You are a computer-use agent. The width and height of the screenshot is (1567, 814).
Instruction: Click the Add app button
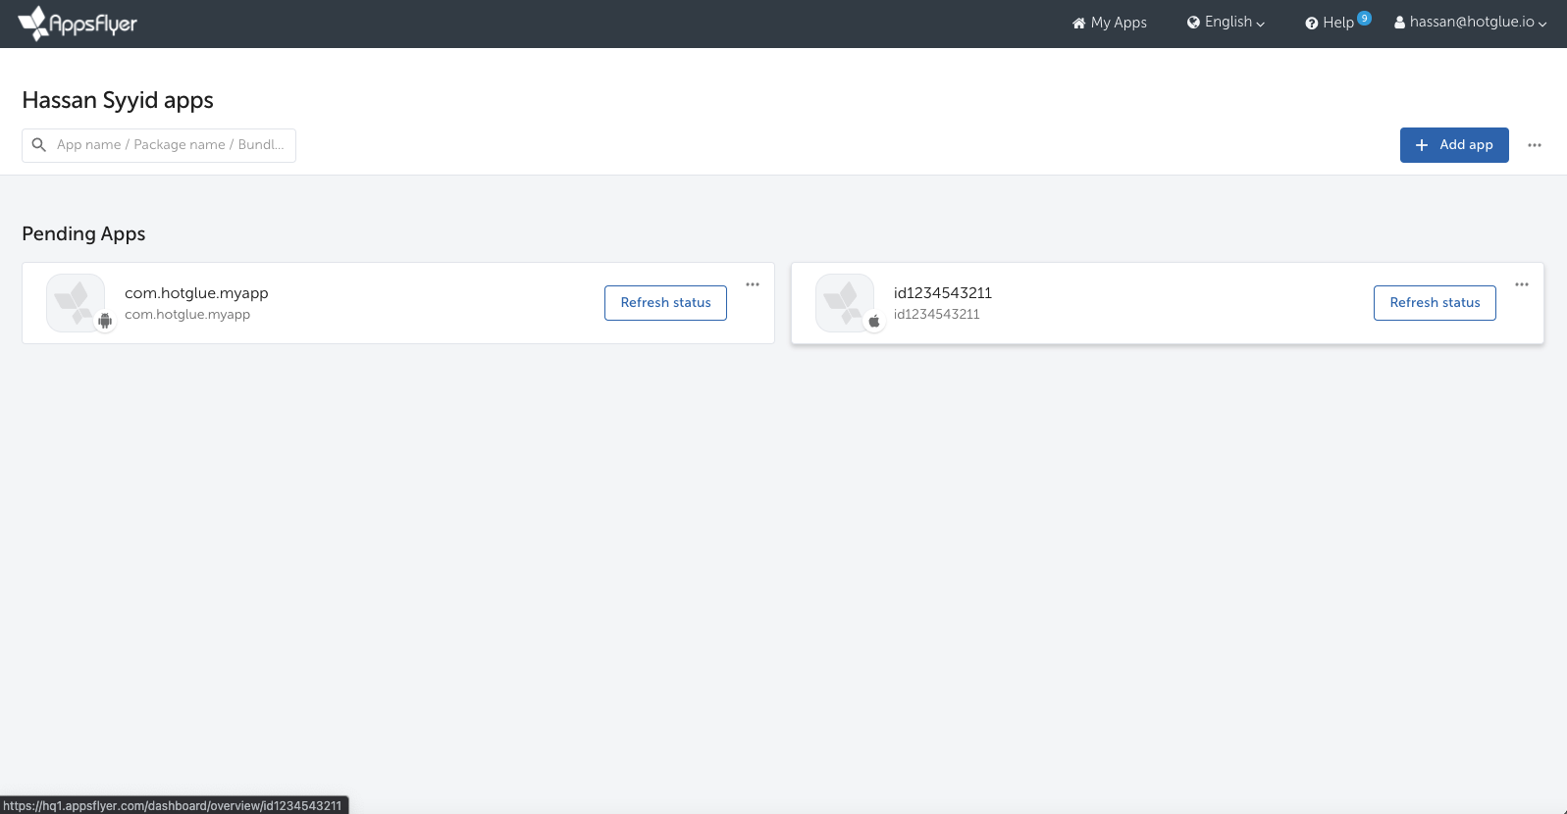click(1454, 145)
